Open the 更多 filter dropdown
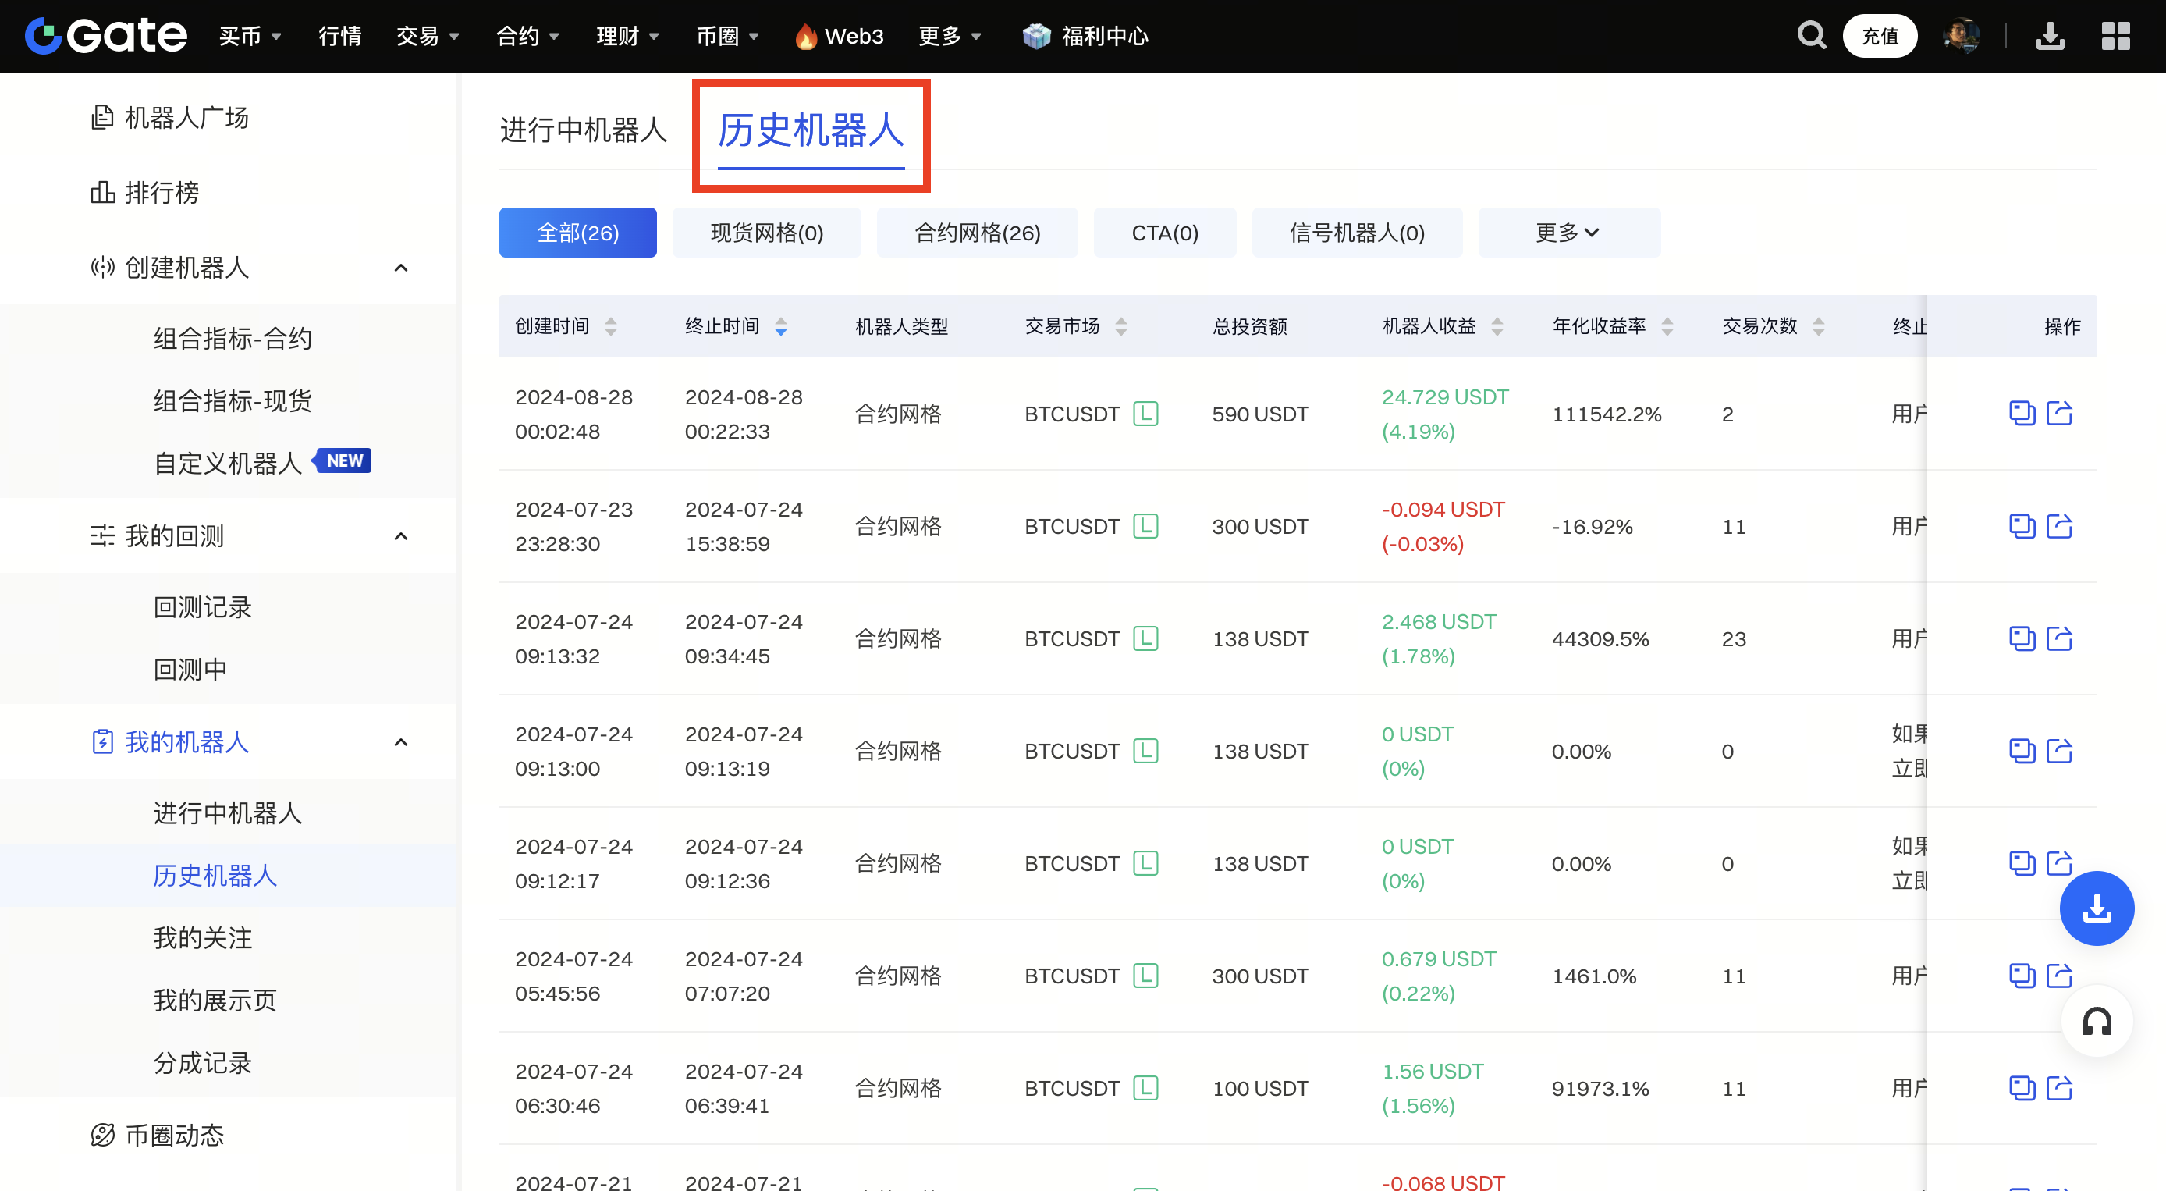 (1568, 232)
